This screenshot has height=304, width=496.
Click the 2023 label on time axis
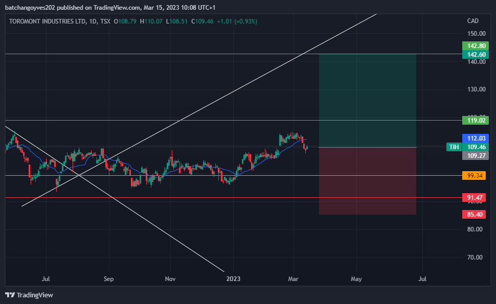coord(234,279)
